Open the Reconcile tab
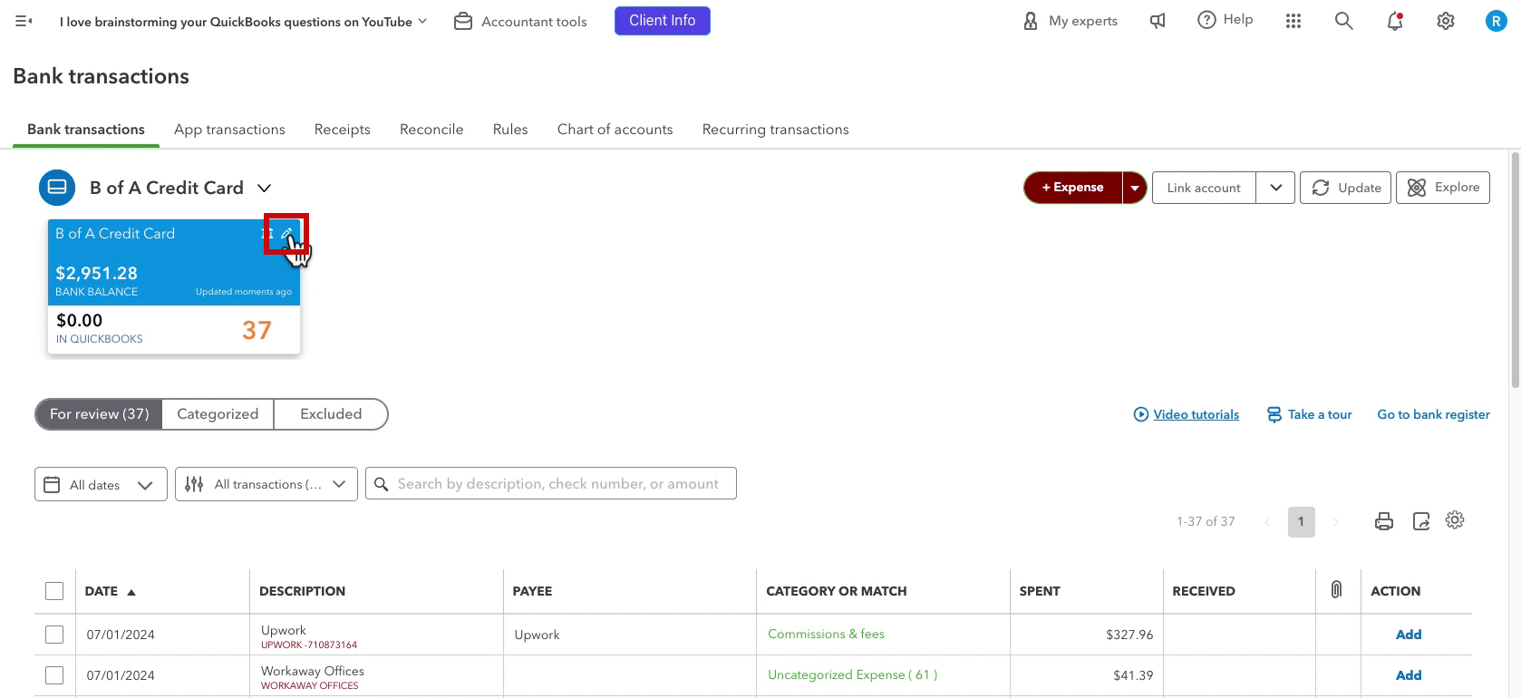Viewport: 1521px width, 698px height. tap(431, 130)
